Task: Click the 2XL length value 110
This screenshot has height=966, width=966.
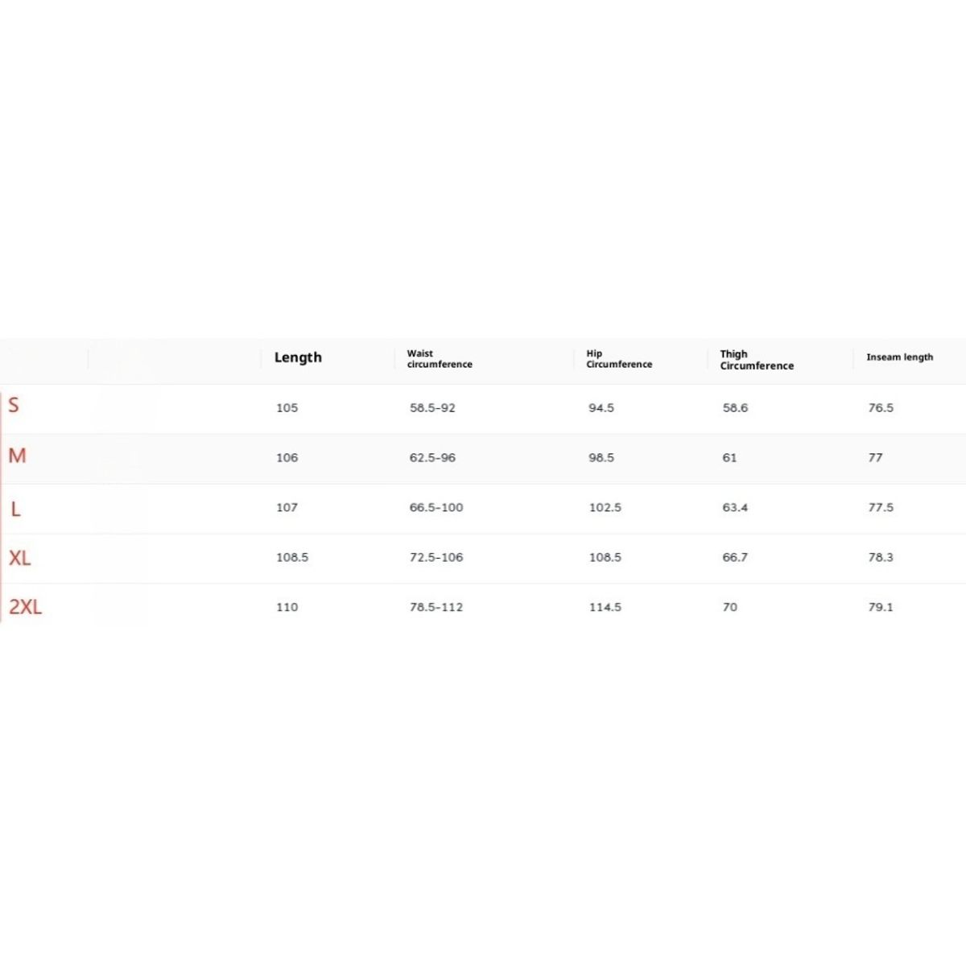Action: click(x=287, y=608)
